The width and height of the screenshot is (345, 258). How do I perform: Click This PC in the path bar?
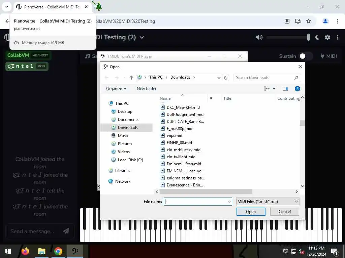[x=156, y=77]
